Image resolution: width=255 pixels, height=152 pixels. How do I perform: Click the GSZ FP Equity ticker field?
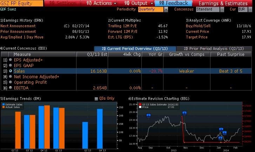22,3
